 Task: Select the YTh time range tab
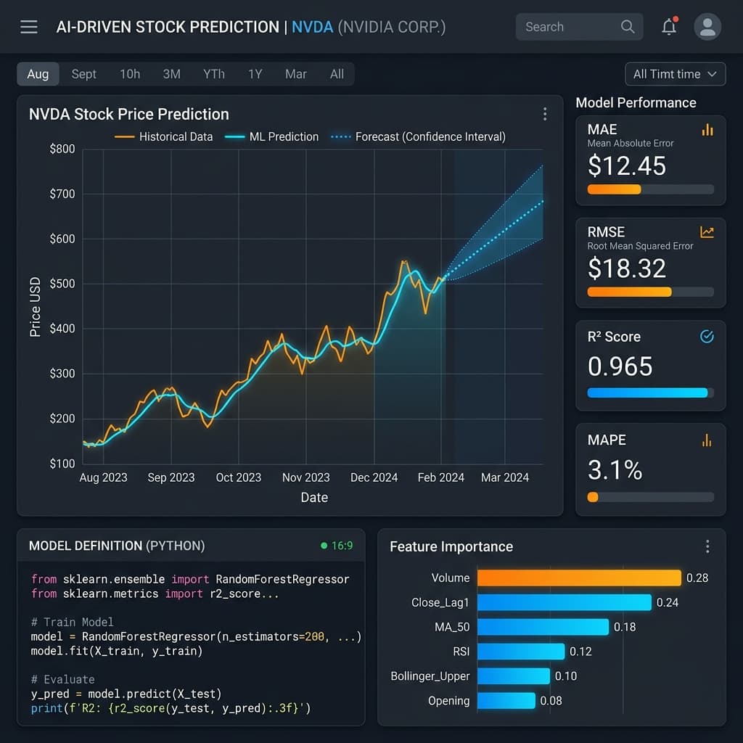tap(214, 74)
